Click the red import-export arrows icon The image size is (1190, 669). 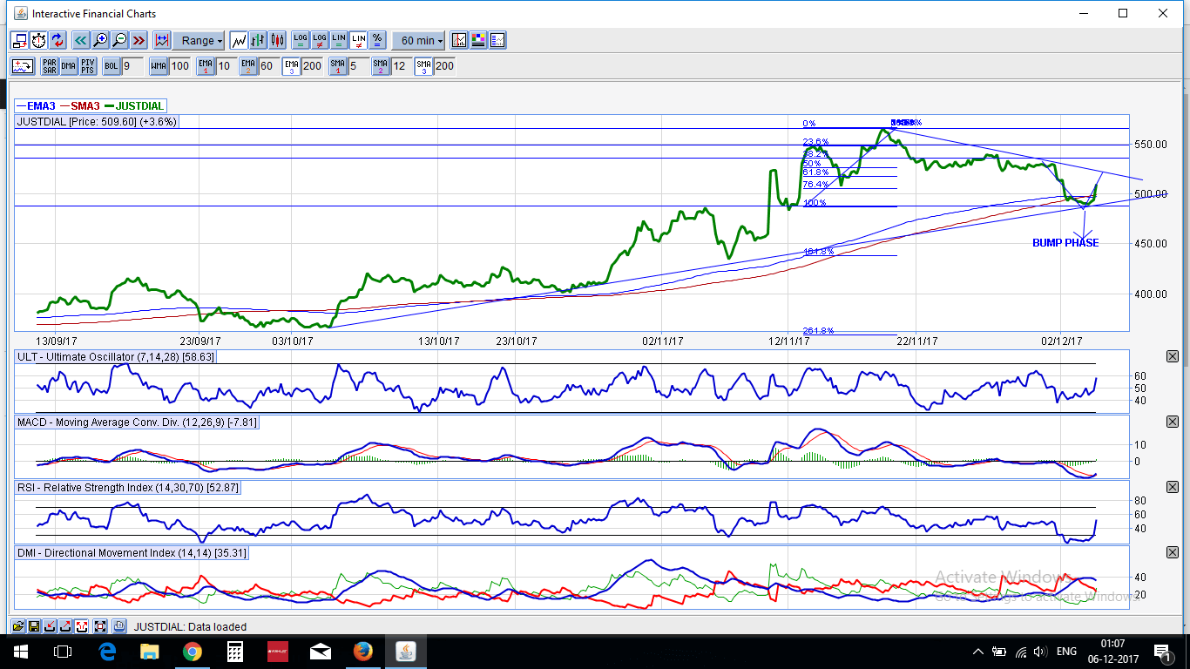coord(81,626)
